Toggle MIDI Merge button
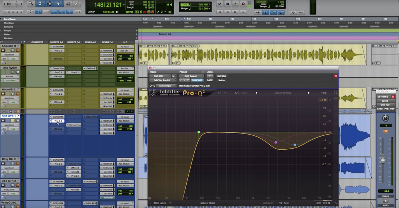Screen dimensions: 399x208 click(273, 12)
